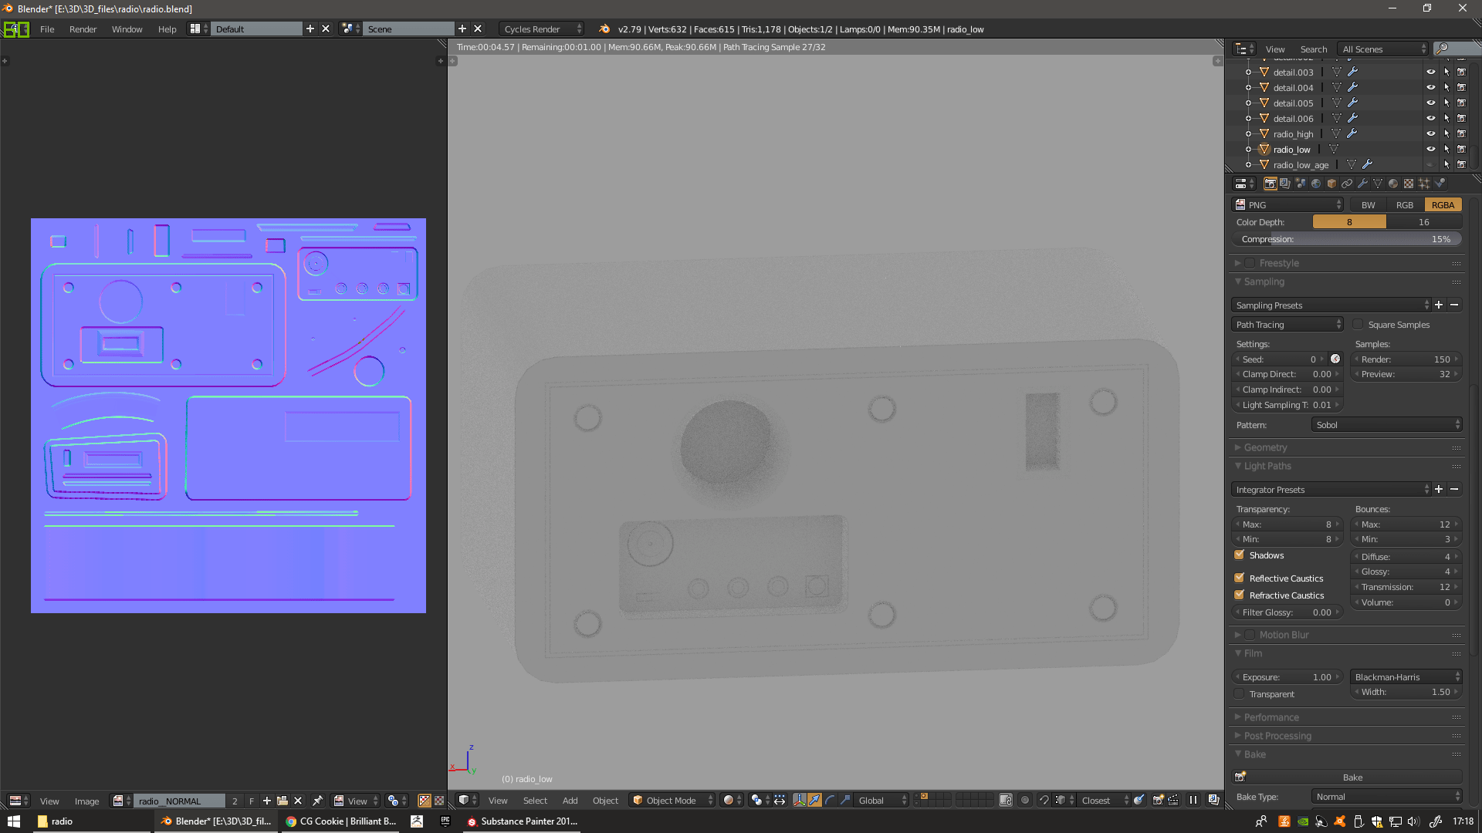Select the Particles properties tab
Screen dimensions: 1482x833
(x=1424, y=184)
